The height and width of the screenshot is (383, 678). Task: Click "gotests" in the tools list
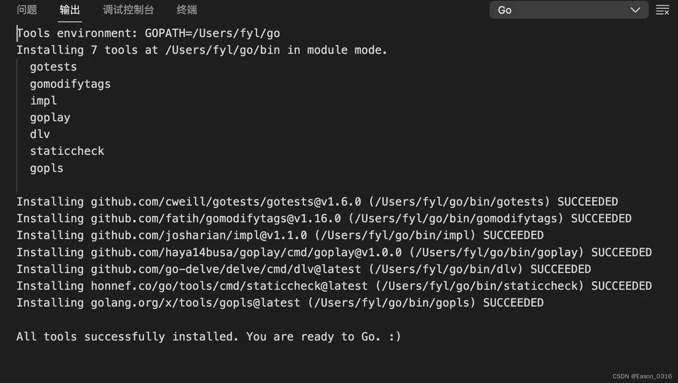tap(54, 67)
